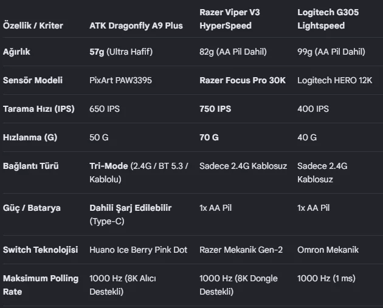Select the 70 G acceleration value
Viewport: 383px width, 308px height.
click(x=209, y=137)
